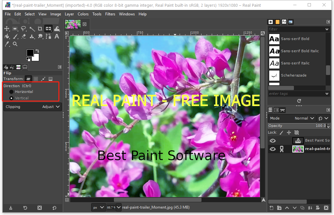Image resolution: width=334 pixels, height=215 pixels.
Task: Delete the selected layer
Action: tap(326, 208)
